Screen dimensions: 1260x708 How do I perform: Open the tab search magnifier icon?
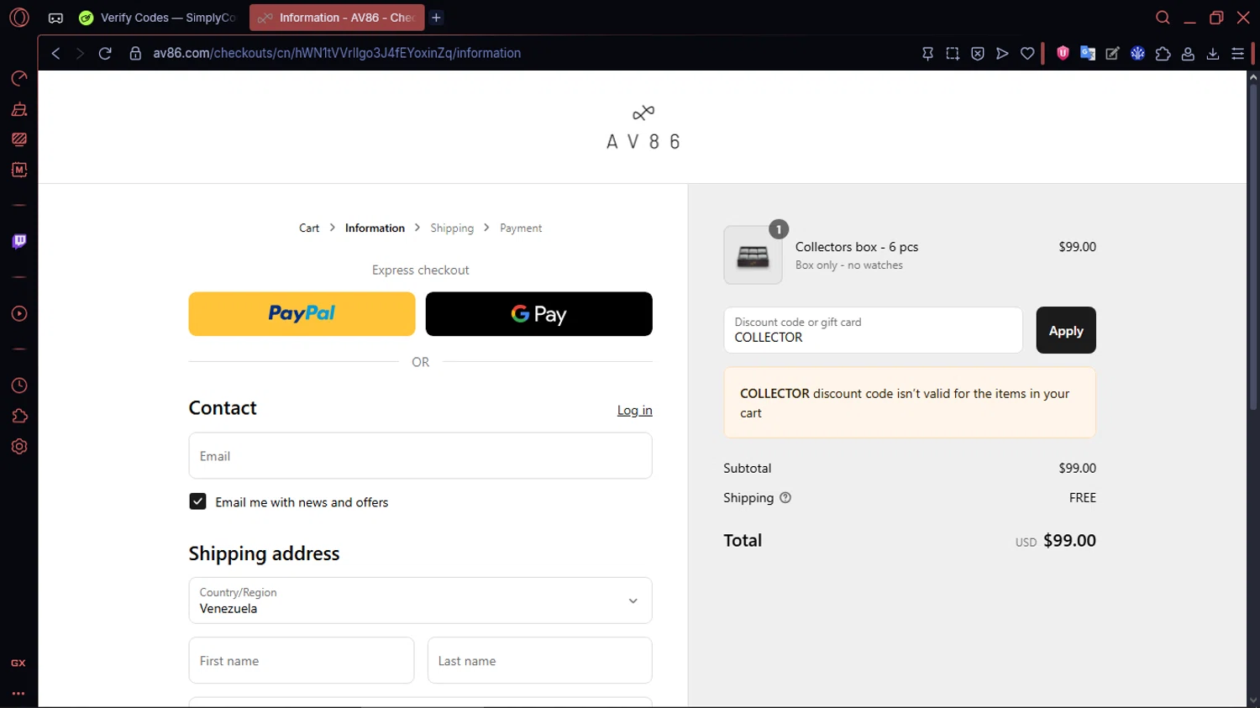point(1163,18)
